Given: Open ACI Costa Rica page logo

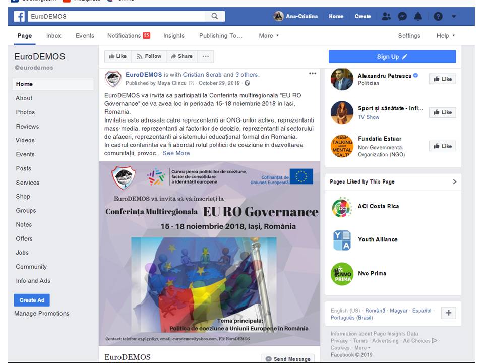Looking at the screenshot, I should pos(342,207).
